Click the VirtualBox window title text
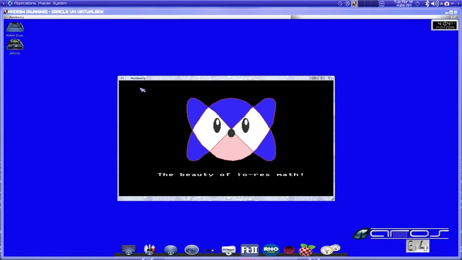 [56, 12]
